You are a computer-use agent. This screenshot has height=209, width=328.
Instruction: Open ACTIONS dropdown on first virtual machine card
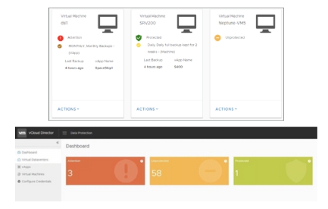coord(68,109)
